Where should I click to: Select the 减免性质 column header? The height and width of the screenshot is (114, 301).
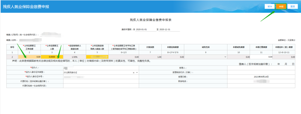pos(206,47)
